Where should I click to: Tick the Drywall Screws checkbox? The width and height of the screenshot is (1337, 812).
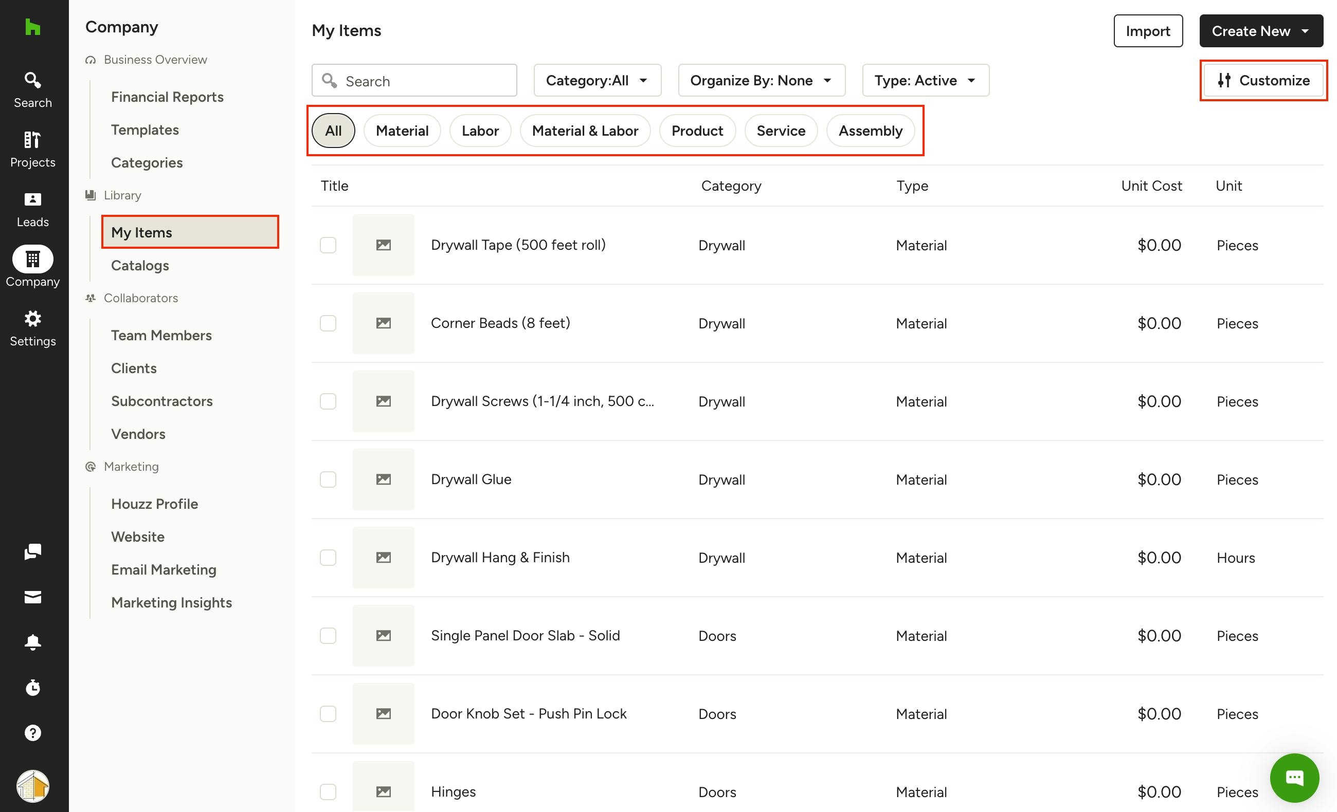(x=328, y=401)
